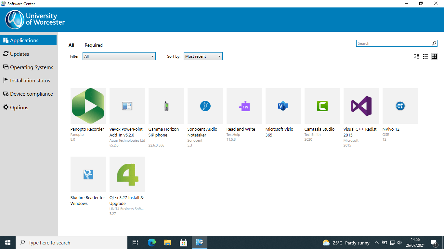The height and width of the screenshot is (249, 444).
Task: Open the Task View button
Action: click(x=135, y=243)
